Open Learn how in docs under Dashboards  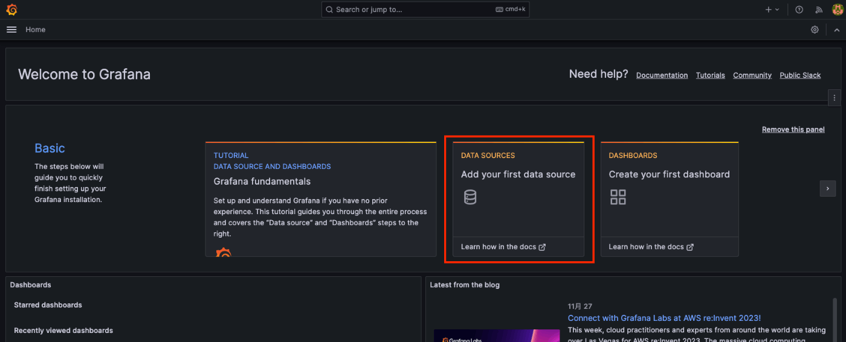[x=651, y=247]
